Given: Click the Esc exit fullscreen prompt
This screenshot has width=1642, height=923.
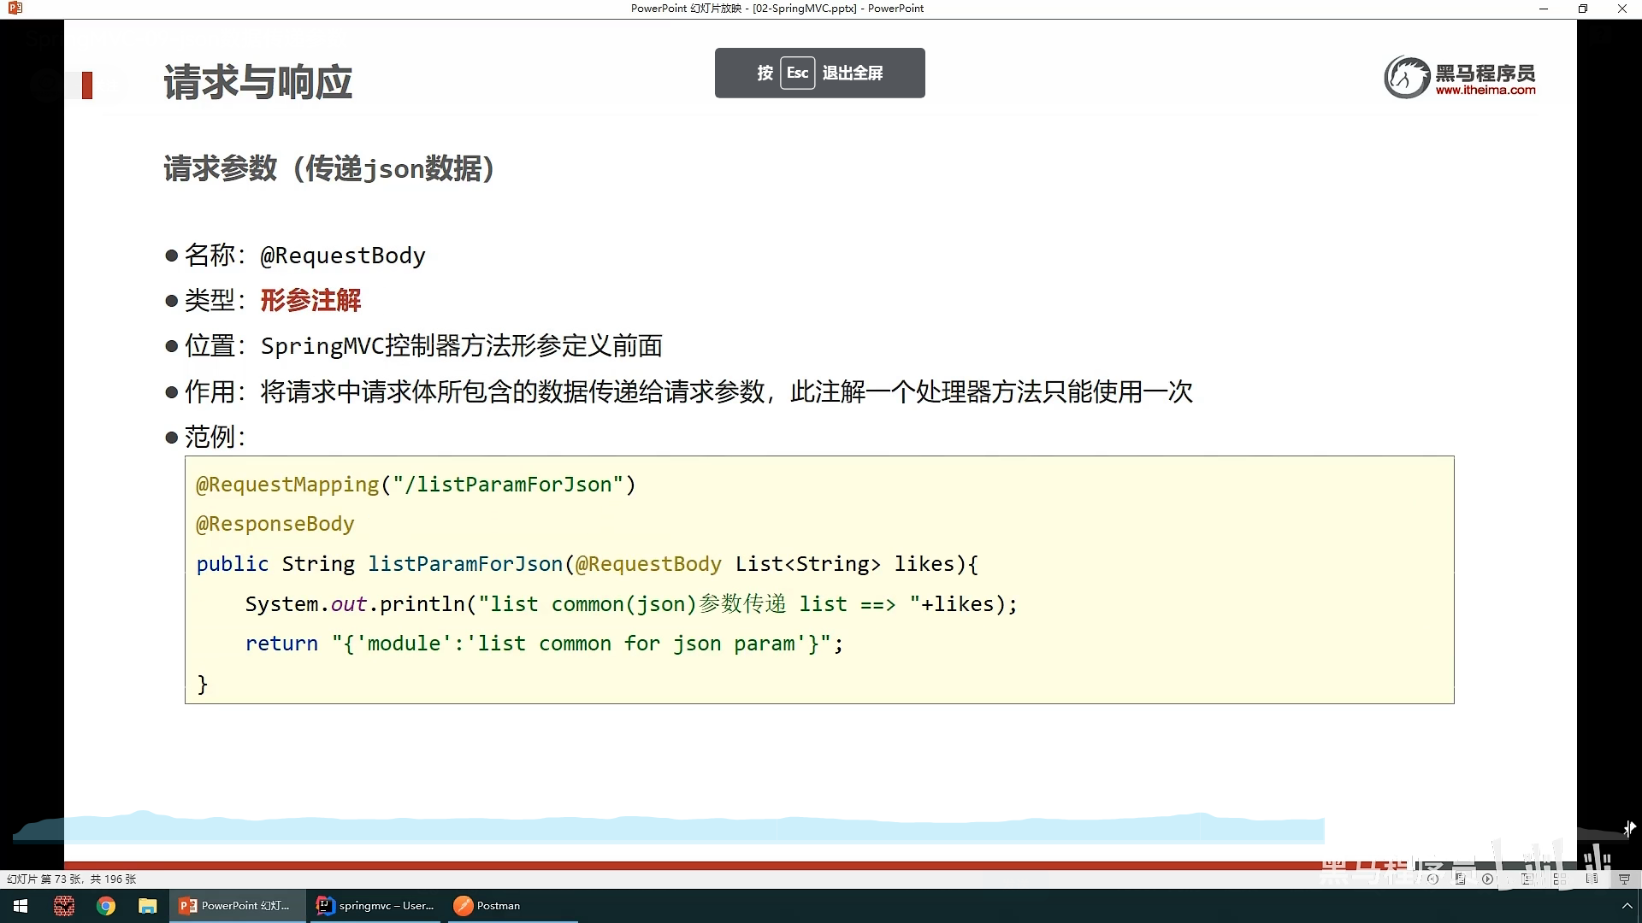Looking at the screenshot, I should [x=819, y=73].
